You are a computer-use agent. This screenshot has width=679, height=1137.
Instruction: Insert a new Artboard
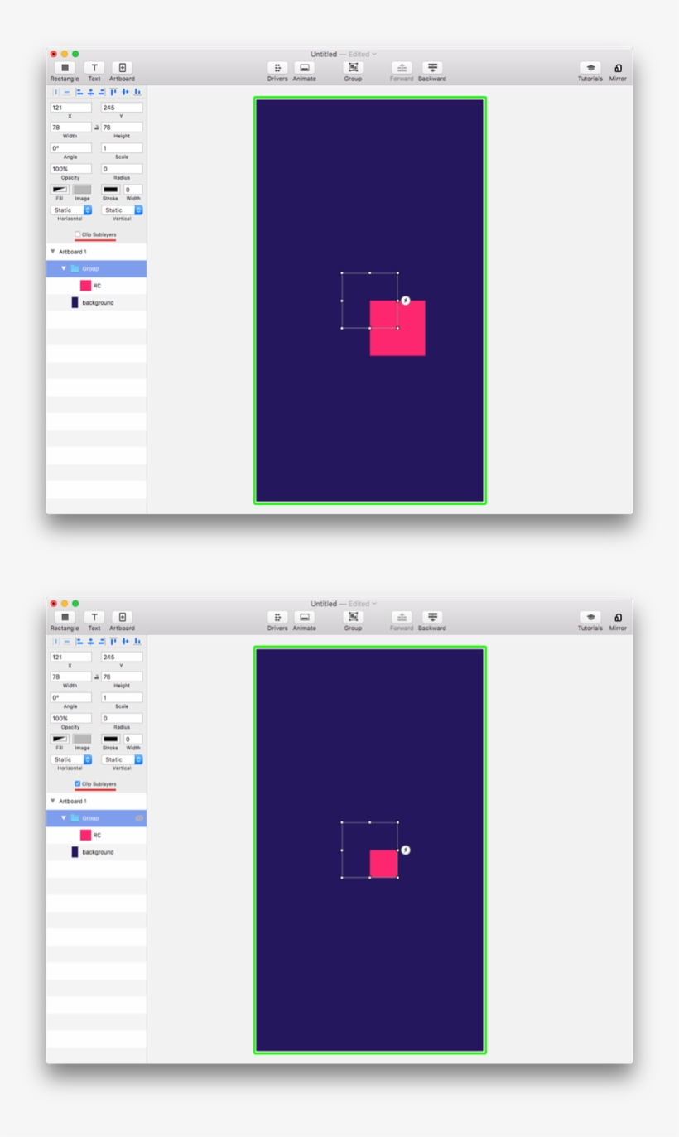coord(123,68)
